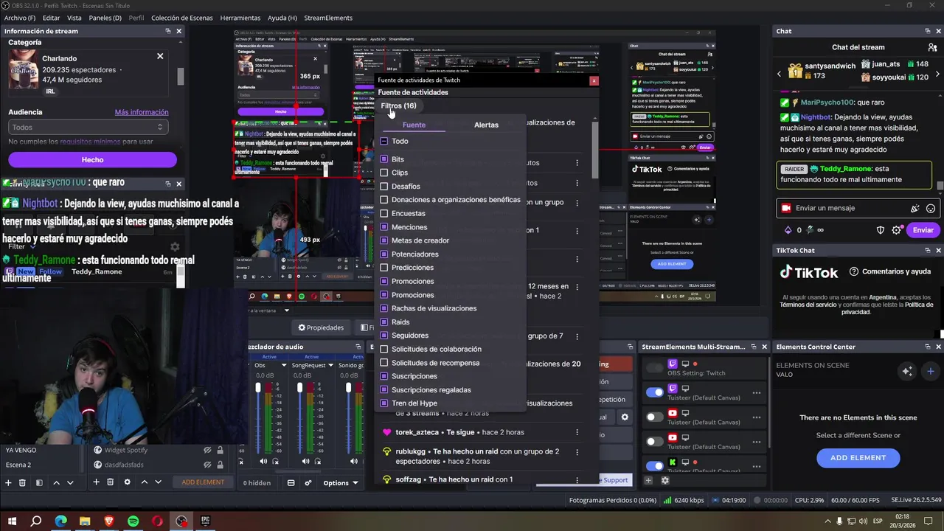
Task: Disable first Twitch Tuisteer stream toggle
Action: (x=654, y=392)
